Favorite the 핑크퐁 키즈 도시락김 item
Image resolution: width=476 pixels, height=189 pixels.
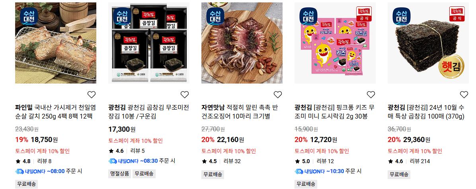(x=371, y=95)
